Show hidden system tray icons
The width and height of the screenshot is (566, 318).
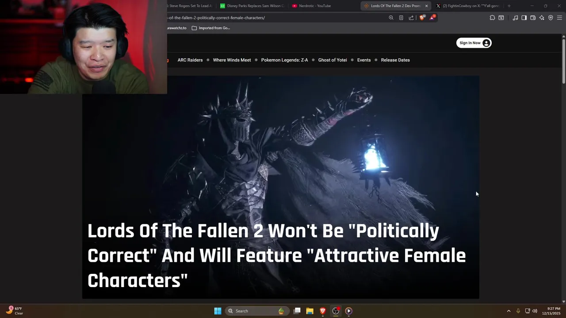point(509,311)
